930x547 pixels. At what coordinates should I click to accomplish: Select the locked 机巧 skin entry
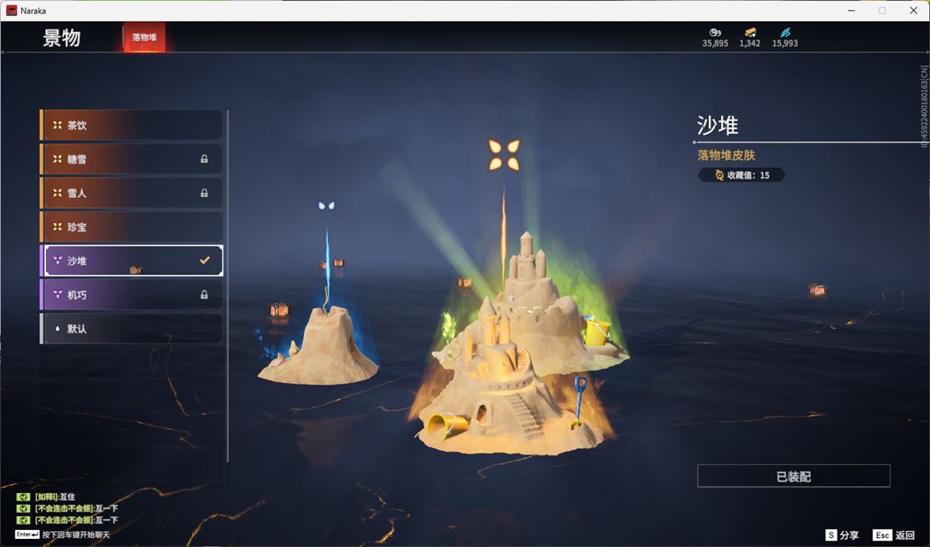(131, 294)
